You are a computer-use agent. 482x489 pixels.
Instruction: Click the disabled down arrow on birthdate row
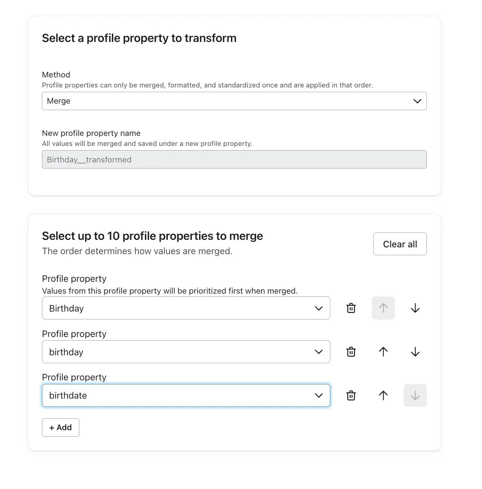pyautogui.click(x=415, y=395)
